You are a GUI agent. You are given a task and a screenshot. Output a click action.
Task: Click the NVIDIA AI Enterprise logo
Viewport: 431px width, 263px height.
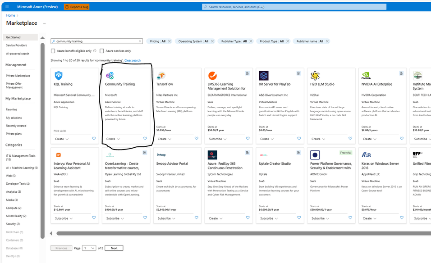tap(366, 76)
